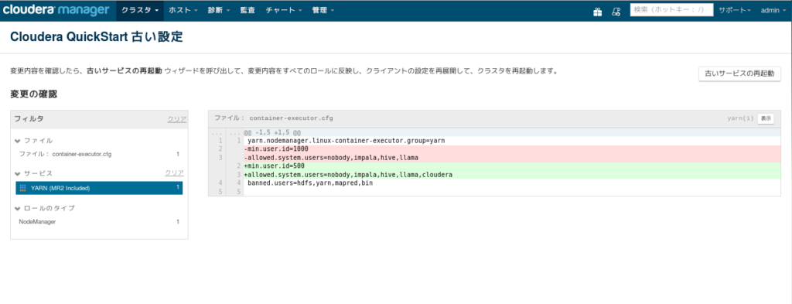
Task: Click the YARN service grid icon
Action: tap(22, 188)
